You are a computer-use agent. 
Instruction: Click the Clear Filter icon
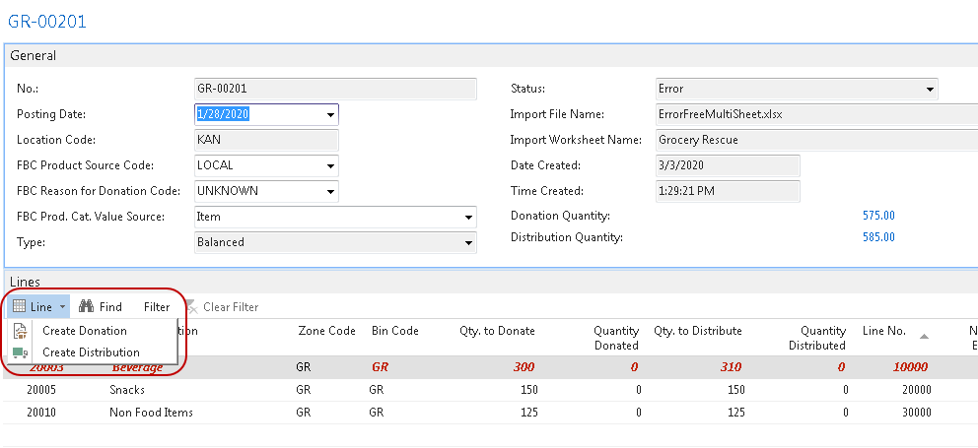tap(191, 307)
